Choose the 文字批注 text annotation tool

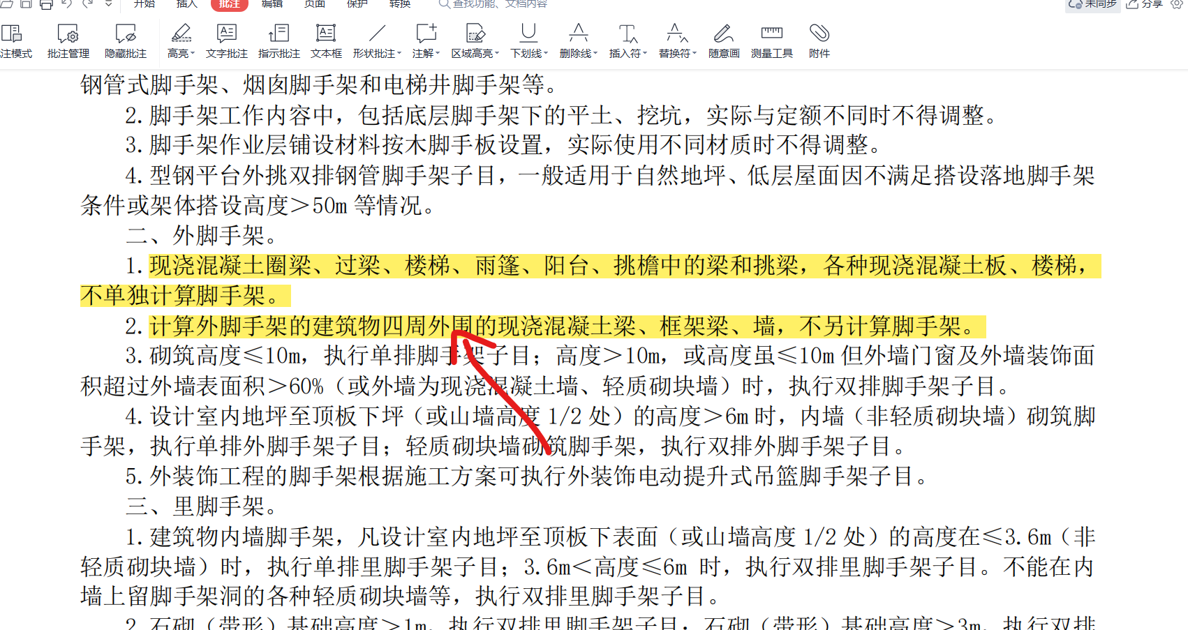click(227, 41)
